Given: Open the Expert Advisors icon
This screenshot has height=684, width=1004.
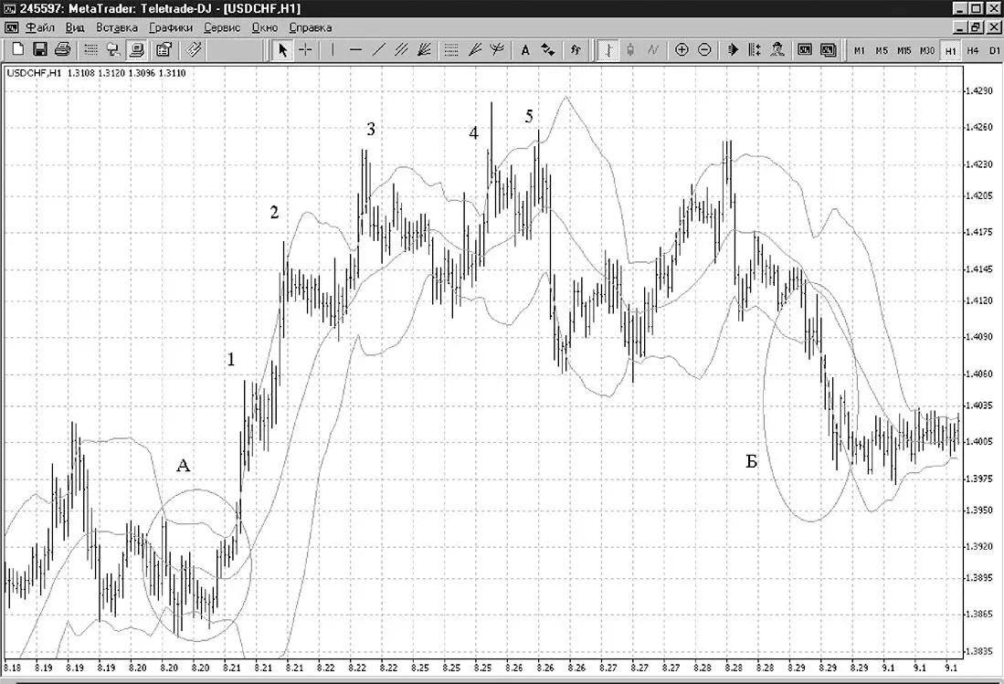Looking at the screenshot, I should pyautogui.click(x=777, y=50).
